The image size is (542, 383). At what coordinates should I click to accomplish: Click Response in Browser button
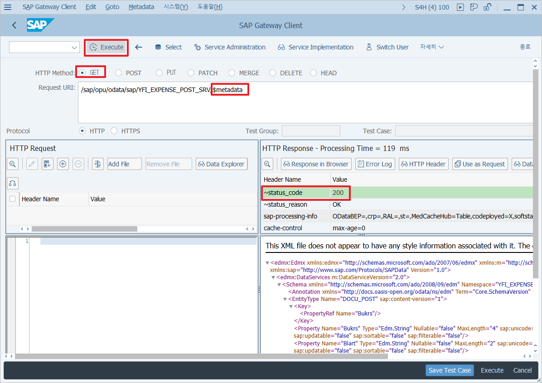(x=316, y=164)
